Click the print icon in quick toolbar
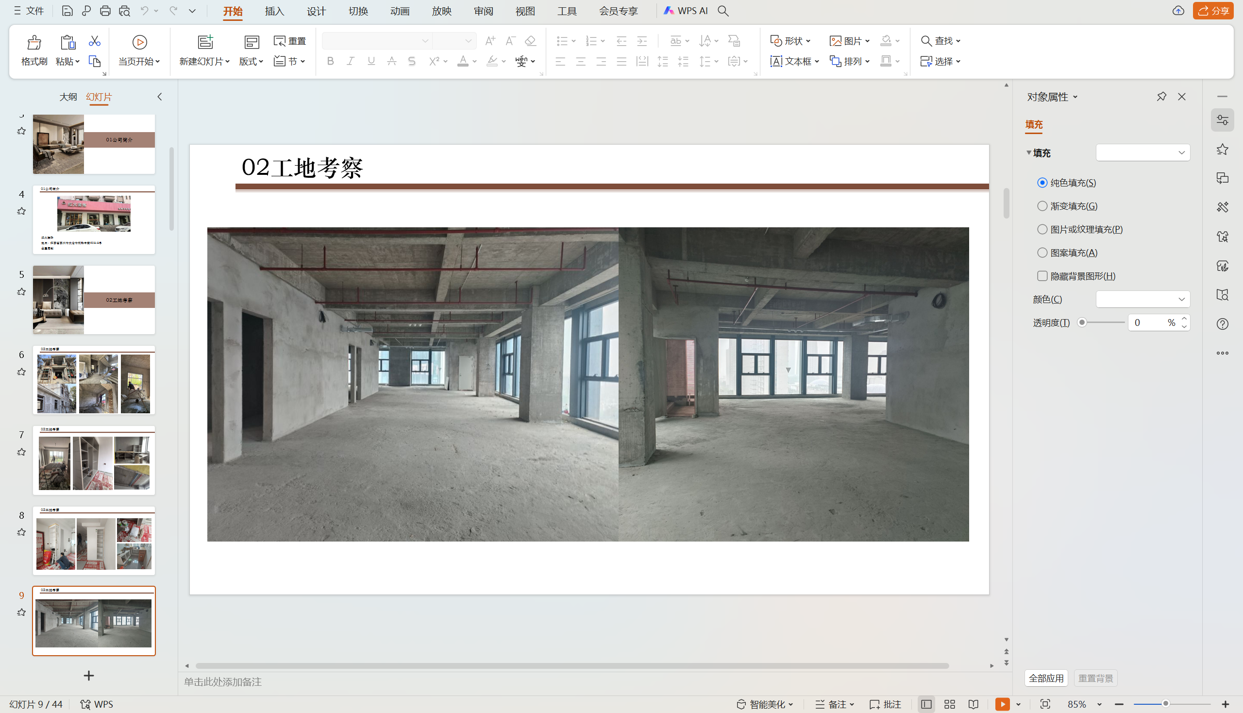1243x713 pixels. 105,11
